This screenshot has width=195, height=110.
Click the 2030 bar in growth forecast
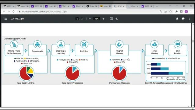pyautogui.click(x=167, y=73)
